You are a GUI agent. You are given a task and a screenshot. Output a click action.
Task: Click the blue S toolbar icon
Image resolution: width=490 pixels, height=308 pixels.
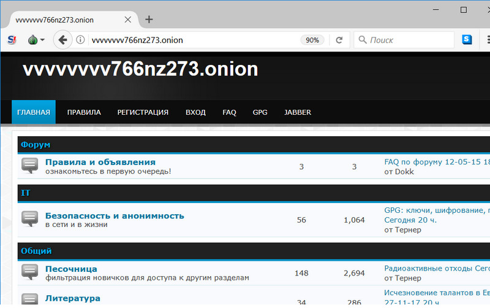click(467, 40)
